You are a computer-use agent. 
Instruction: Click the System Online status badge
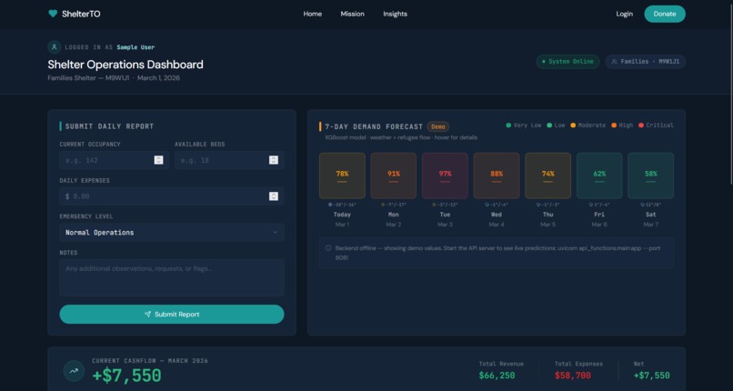point(567,62)
